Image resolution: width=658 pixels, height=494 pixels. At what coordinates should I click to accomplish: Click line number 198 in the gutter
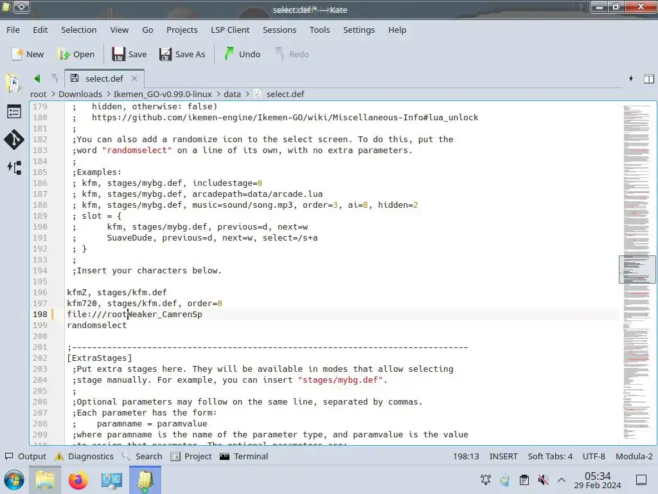pos(40,314)
